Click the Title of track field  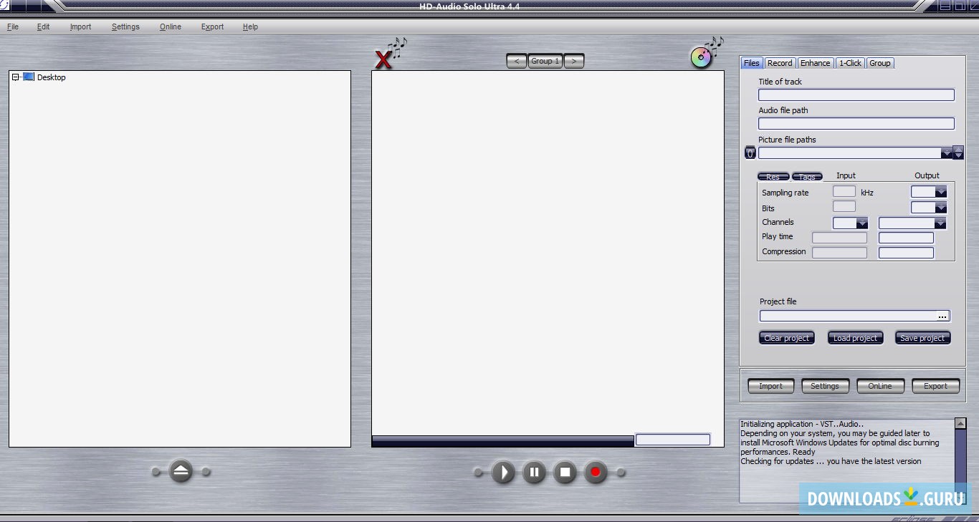[x=856, y=95]
